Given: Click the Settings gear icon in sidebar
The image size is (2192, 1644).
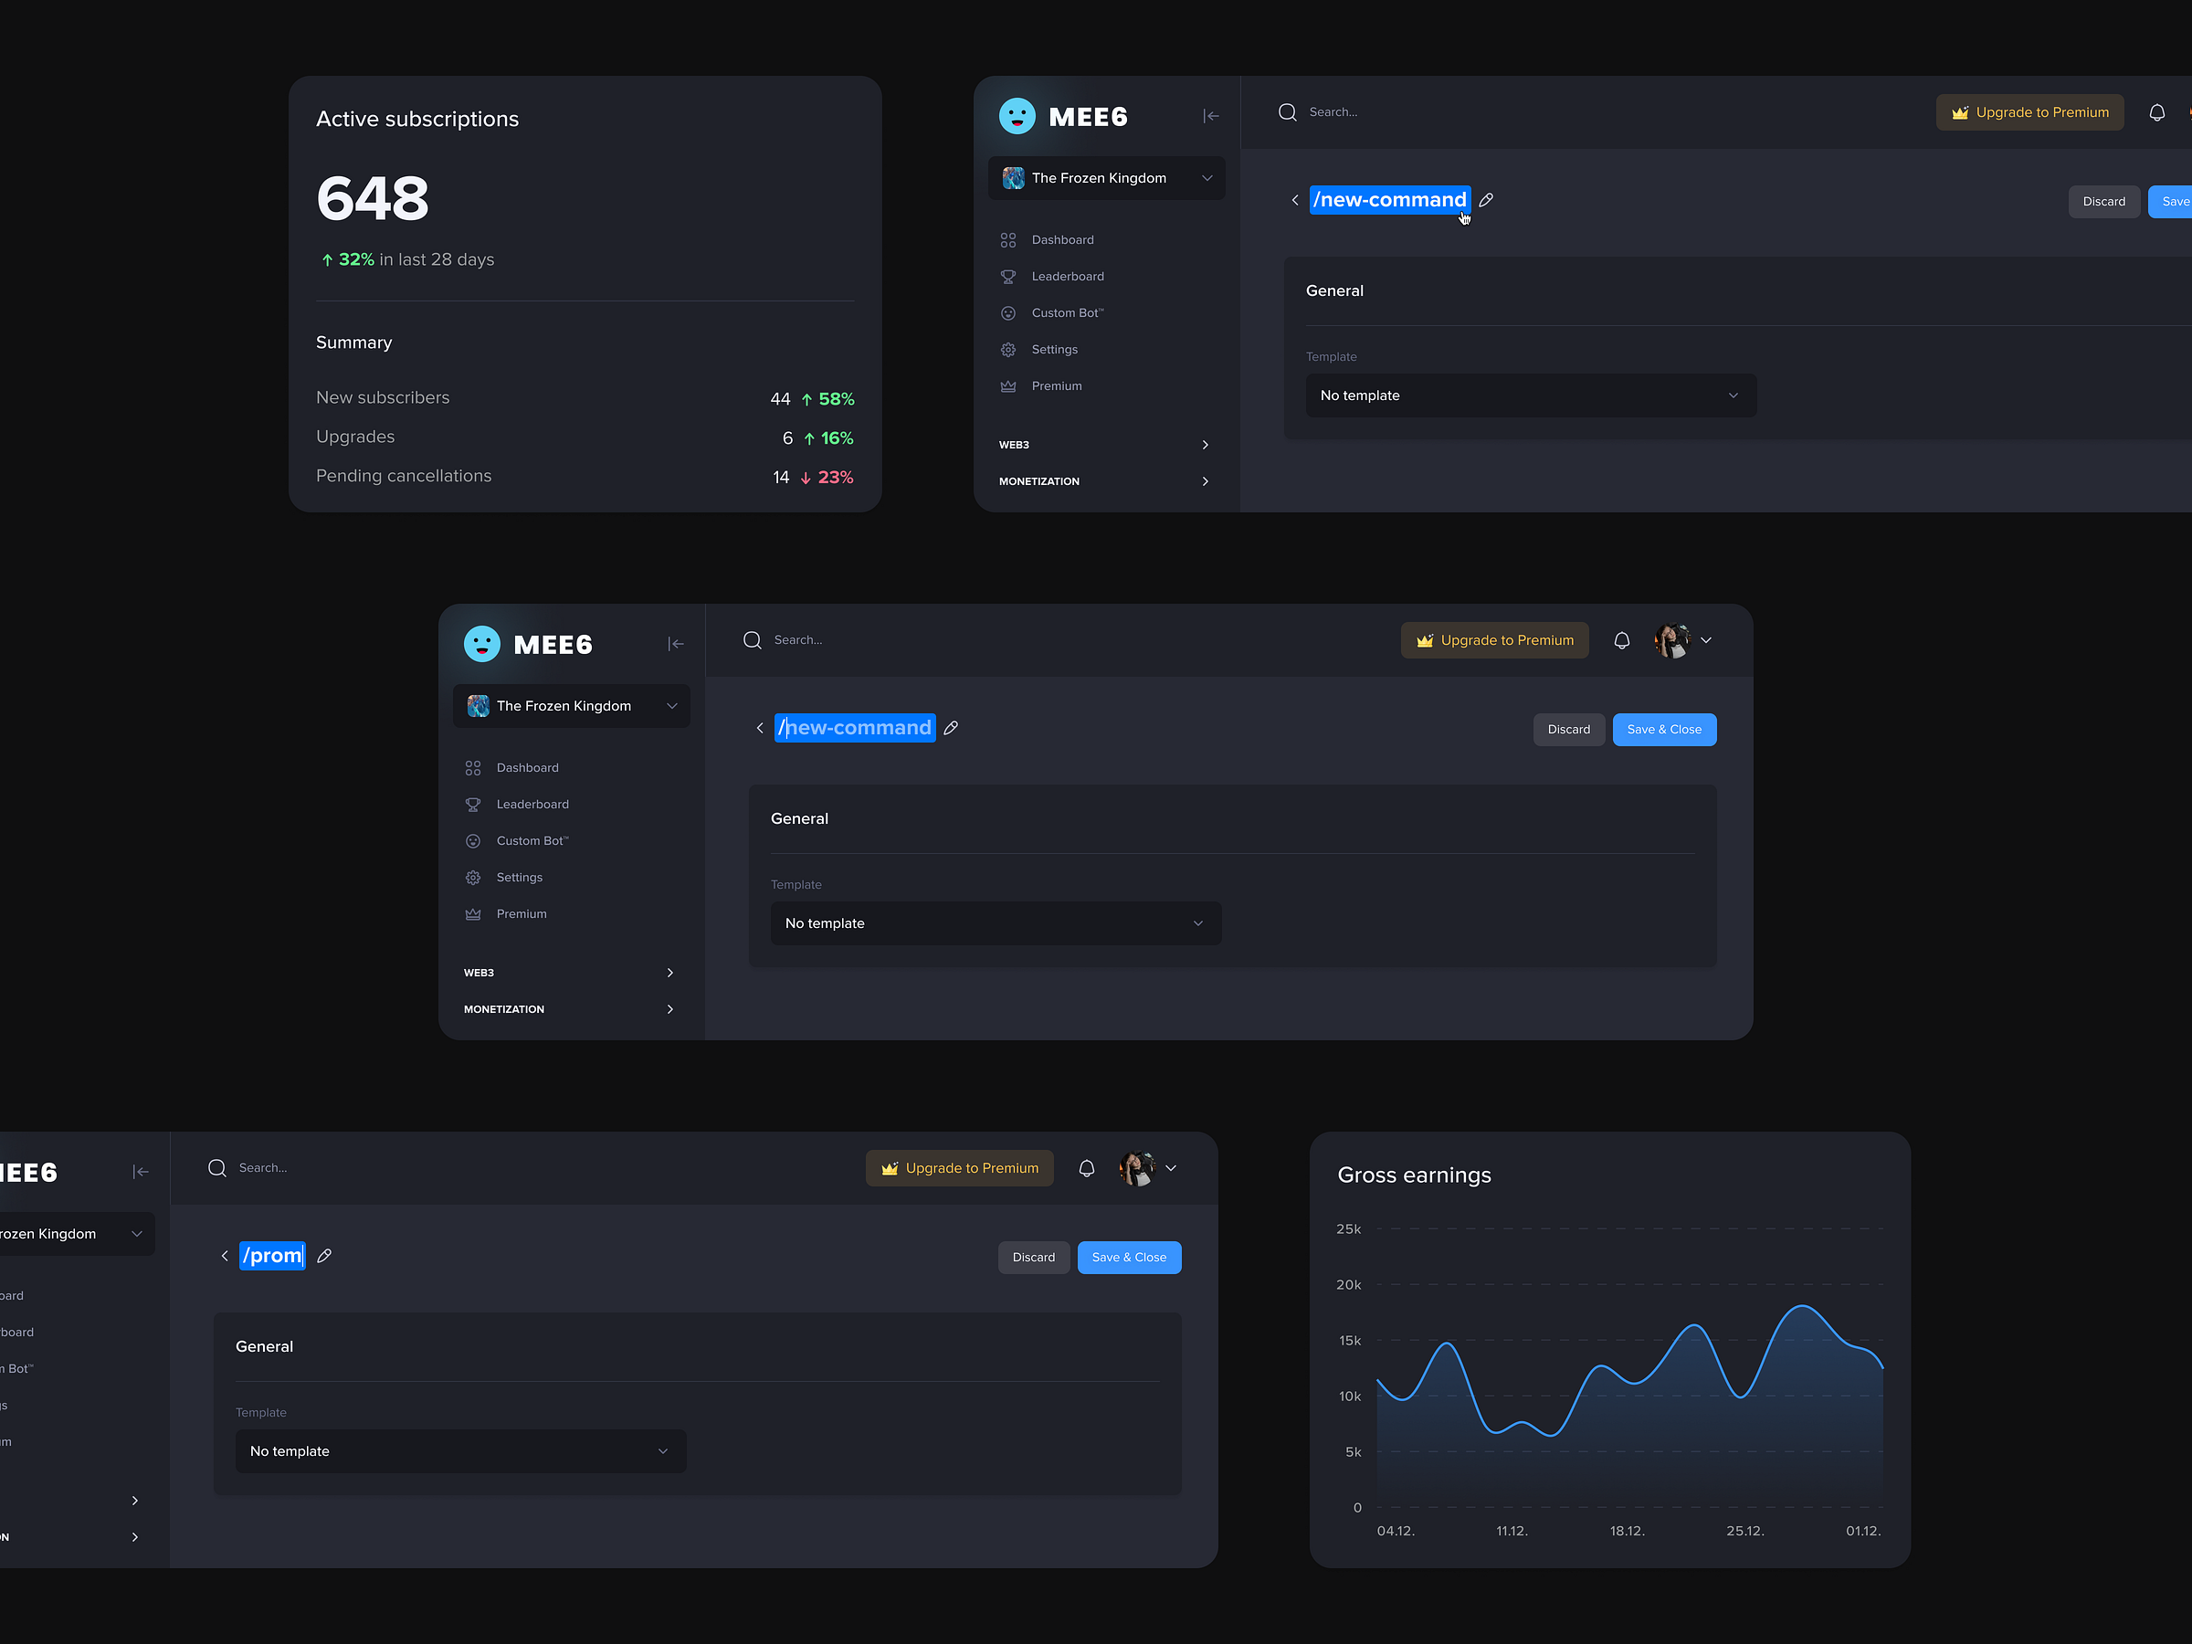Looking at the screenshot, I should pyautogui.click(x=473, y=878).
